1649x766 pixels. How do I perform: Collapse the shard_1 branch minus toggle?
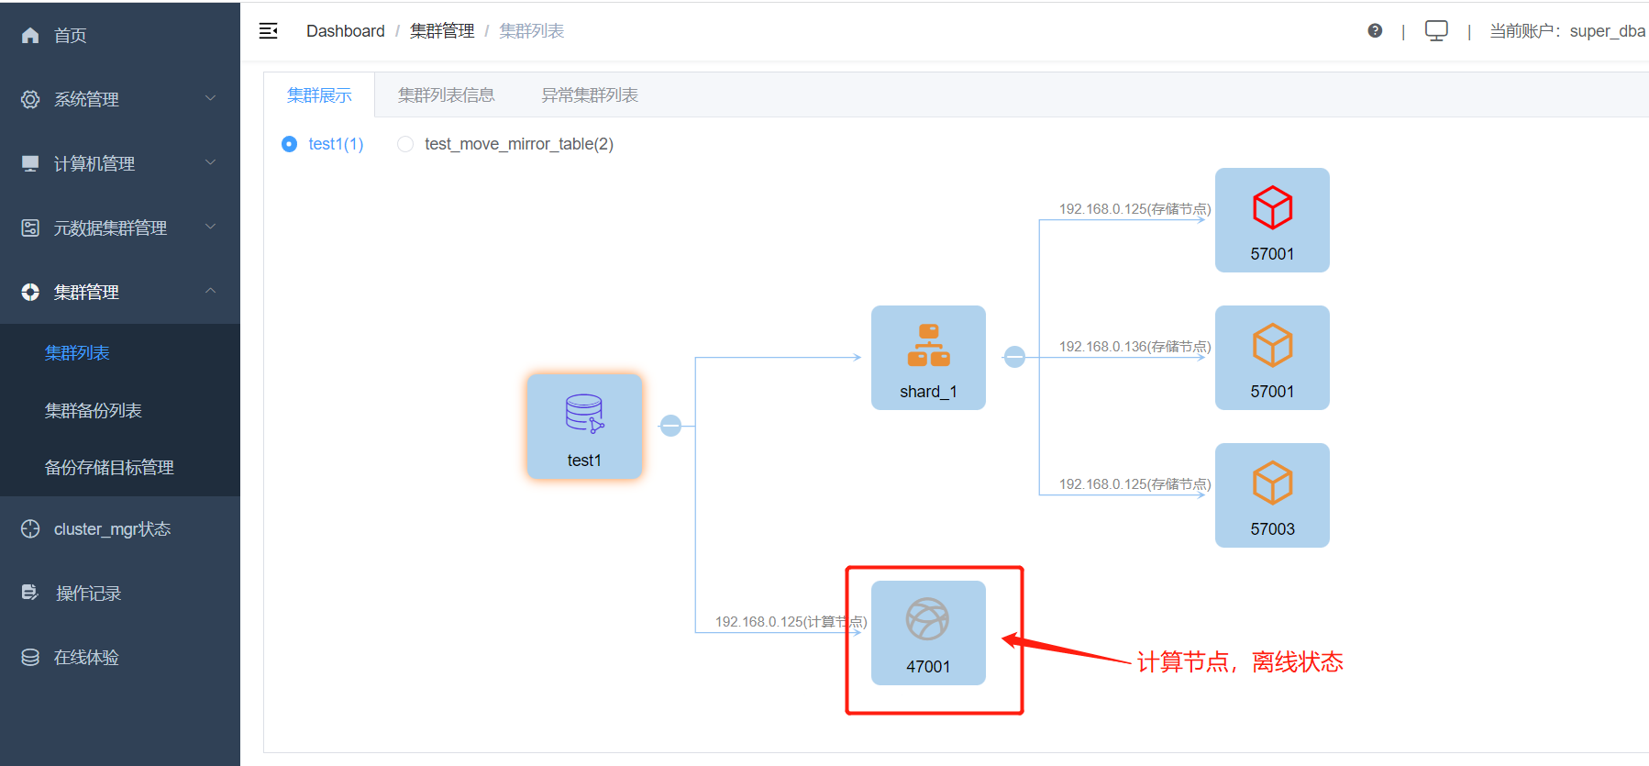pos(1014,357)
